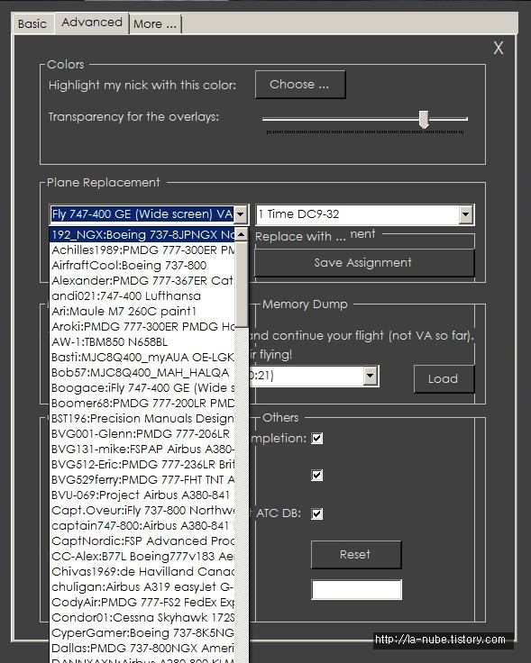Select andi021:747-400 Lufthansa entry
Image resolution: width=531 pixels, height=663 pixels.
[x=142, y=295]
